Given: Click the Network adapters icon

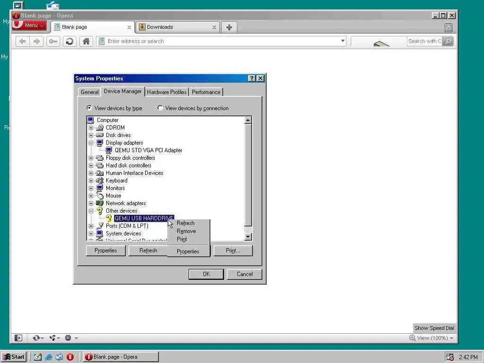Looking at the screenshot, I should [100, 203].
